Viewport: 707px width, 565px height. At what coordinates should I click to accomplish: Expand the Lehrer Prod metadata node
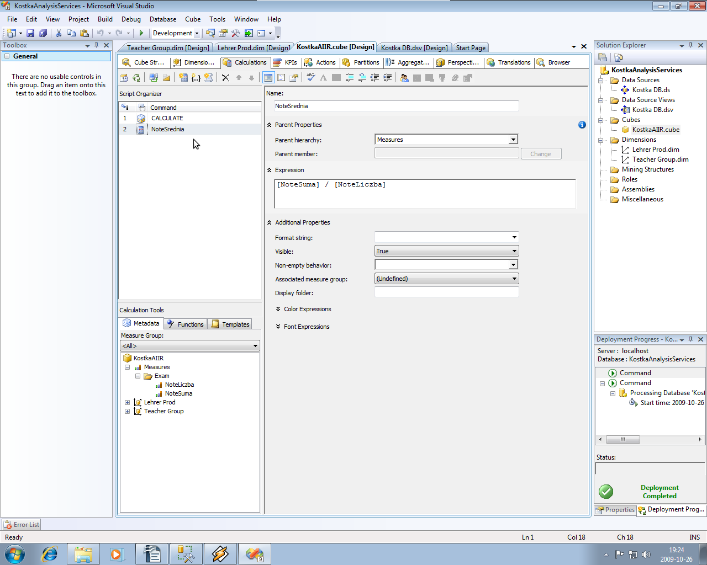127,402
